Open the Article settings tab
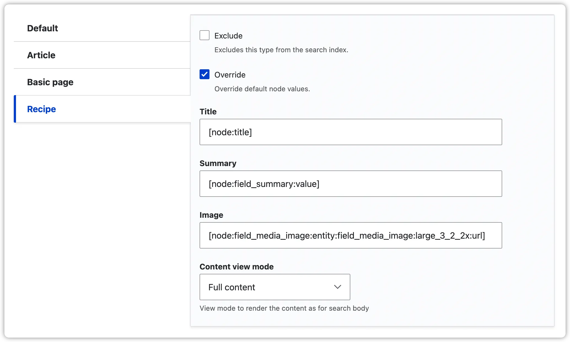Viewport: 570px width, 342px height. point(41,55)
